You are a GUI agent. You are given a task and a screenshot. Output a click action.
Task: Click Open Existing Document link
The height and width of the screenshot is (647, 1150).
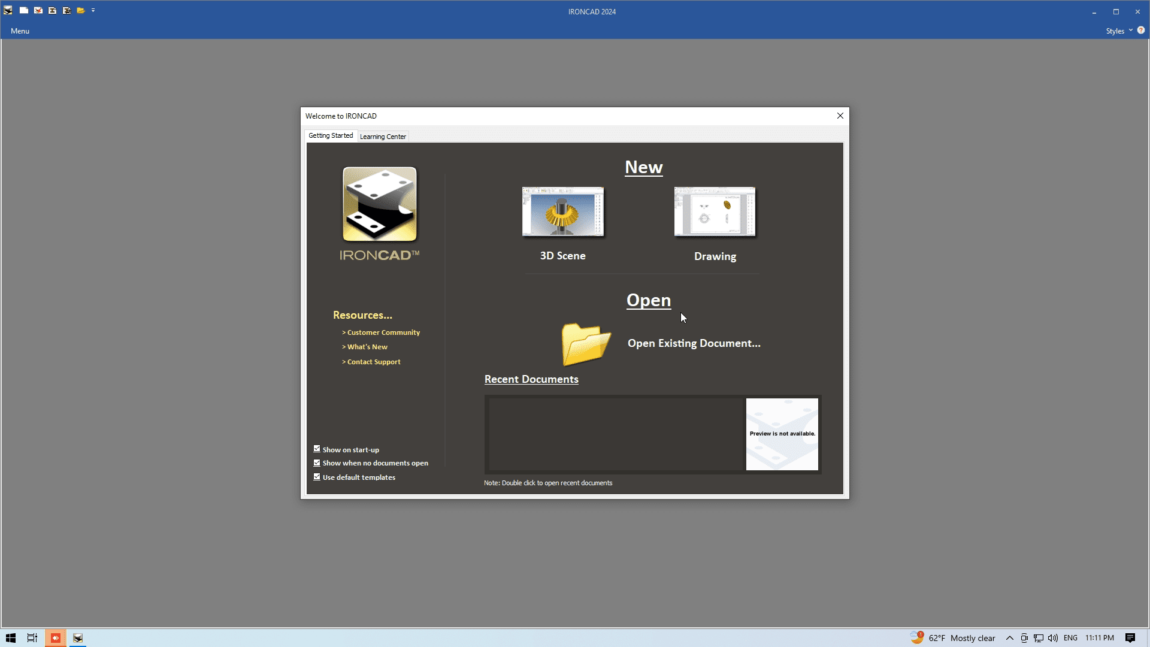694,343
